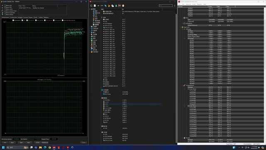The image size is (266, 150).
Task: Click the AIDA64 red 64 taskbar icon
Action: pos(54,148)
